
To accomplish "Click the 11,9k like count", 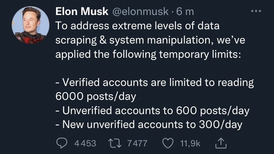I will (x=189, y=143).
